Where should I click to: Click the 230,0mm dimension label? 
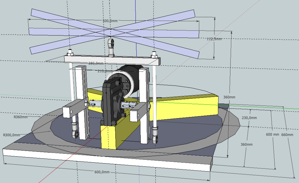point(250,118)
